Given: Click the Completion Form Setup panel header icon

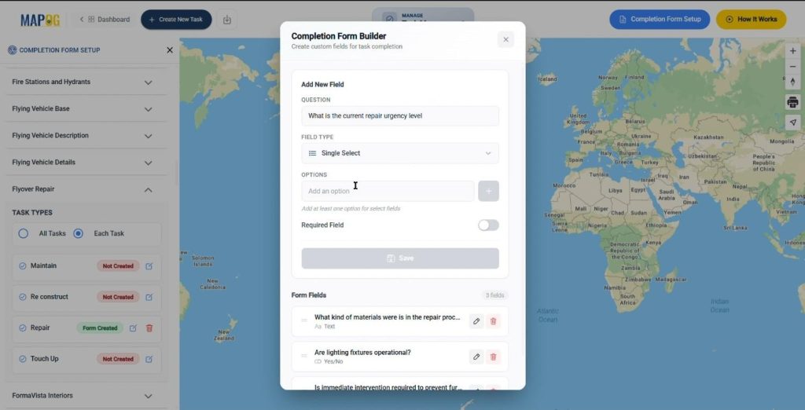Looking at the screenshot, I should click(13, 49).
